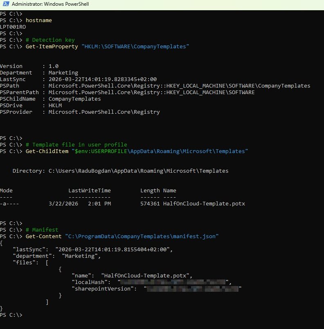This screenshot has height=329, width=324.
Task: Click the PSParentPath property line
Action: (x=127, y=92)
